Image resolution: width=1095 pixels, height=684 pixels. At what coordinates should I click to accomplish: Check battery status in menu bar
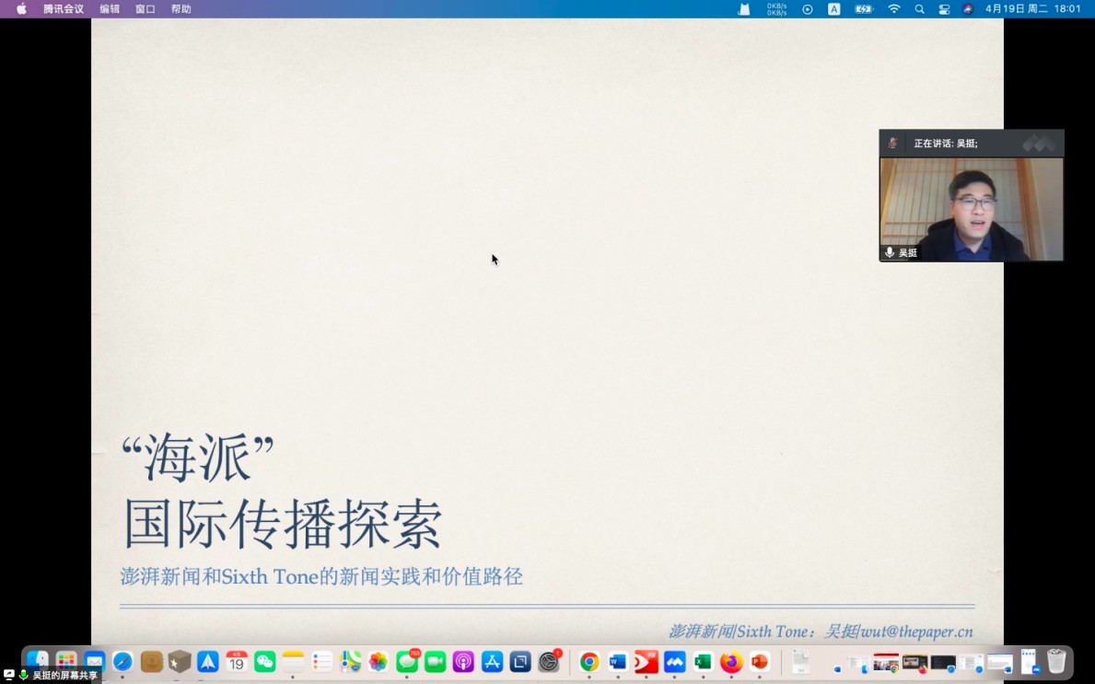click(864, 9)
